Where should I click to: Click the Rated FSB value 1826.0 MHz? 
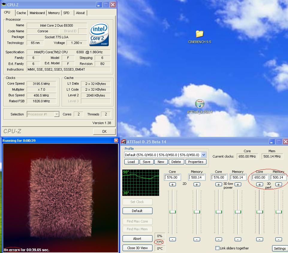click(x=41, y=101)
